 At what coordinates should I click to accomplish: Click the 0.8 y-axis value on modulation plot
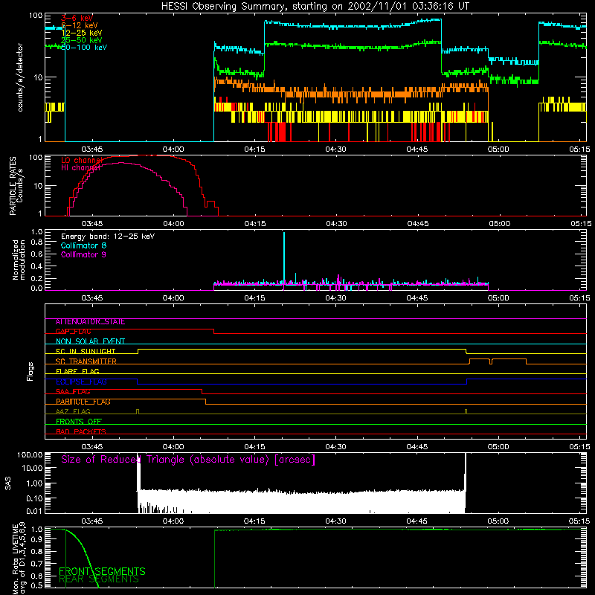(x=36, y=242)
